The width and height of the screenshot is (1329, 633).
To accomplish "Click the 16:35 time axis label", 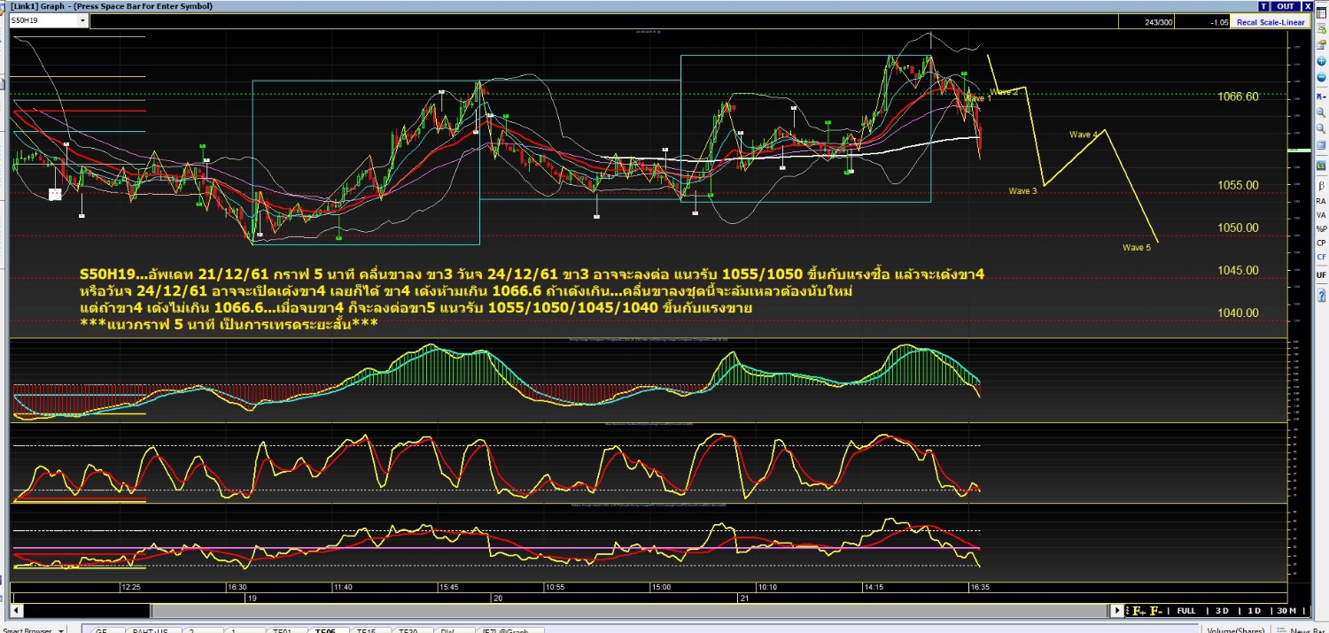I will [979, 587].
